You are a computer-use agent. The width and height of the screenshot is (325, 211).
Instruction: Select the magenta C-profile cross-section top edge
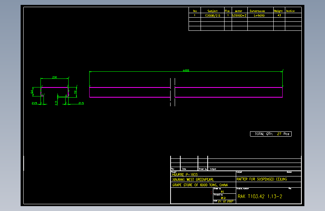54,87
